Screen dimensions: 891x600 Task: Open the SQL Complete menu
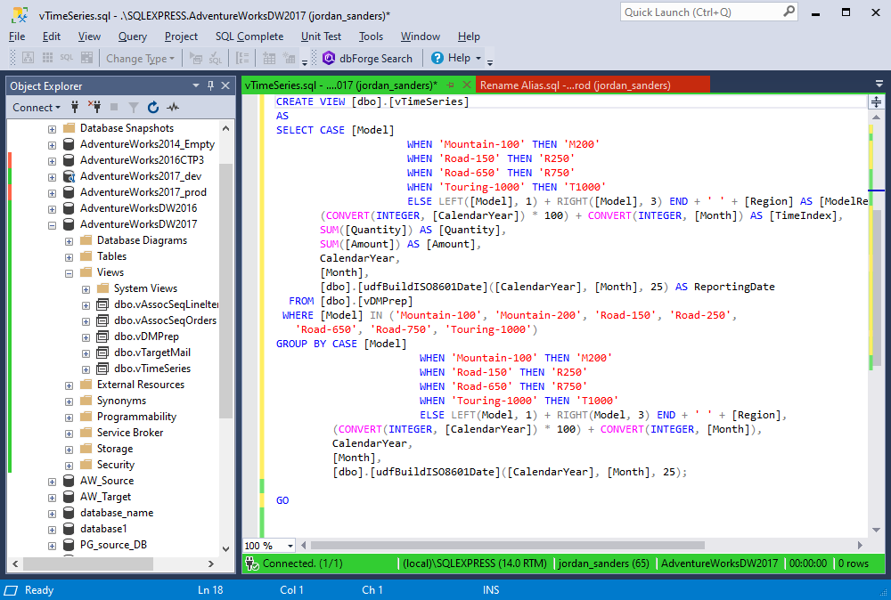click(249, 36)
